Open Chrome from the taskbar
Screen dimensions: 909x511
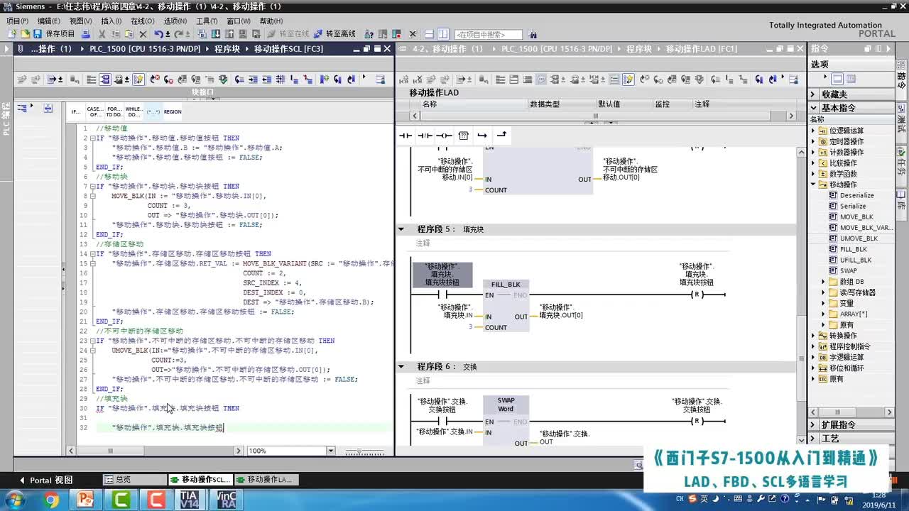[x=51, y=500]
